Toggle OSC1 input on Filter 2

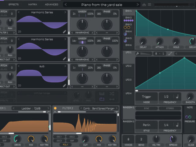(59, 137)
